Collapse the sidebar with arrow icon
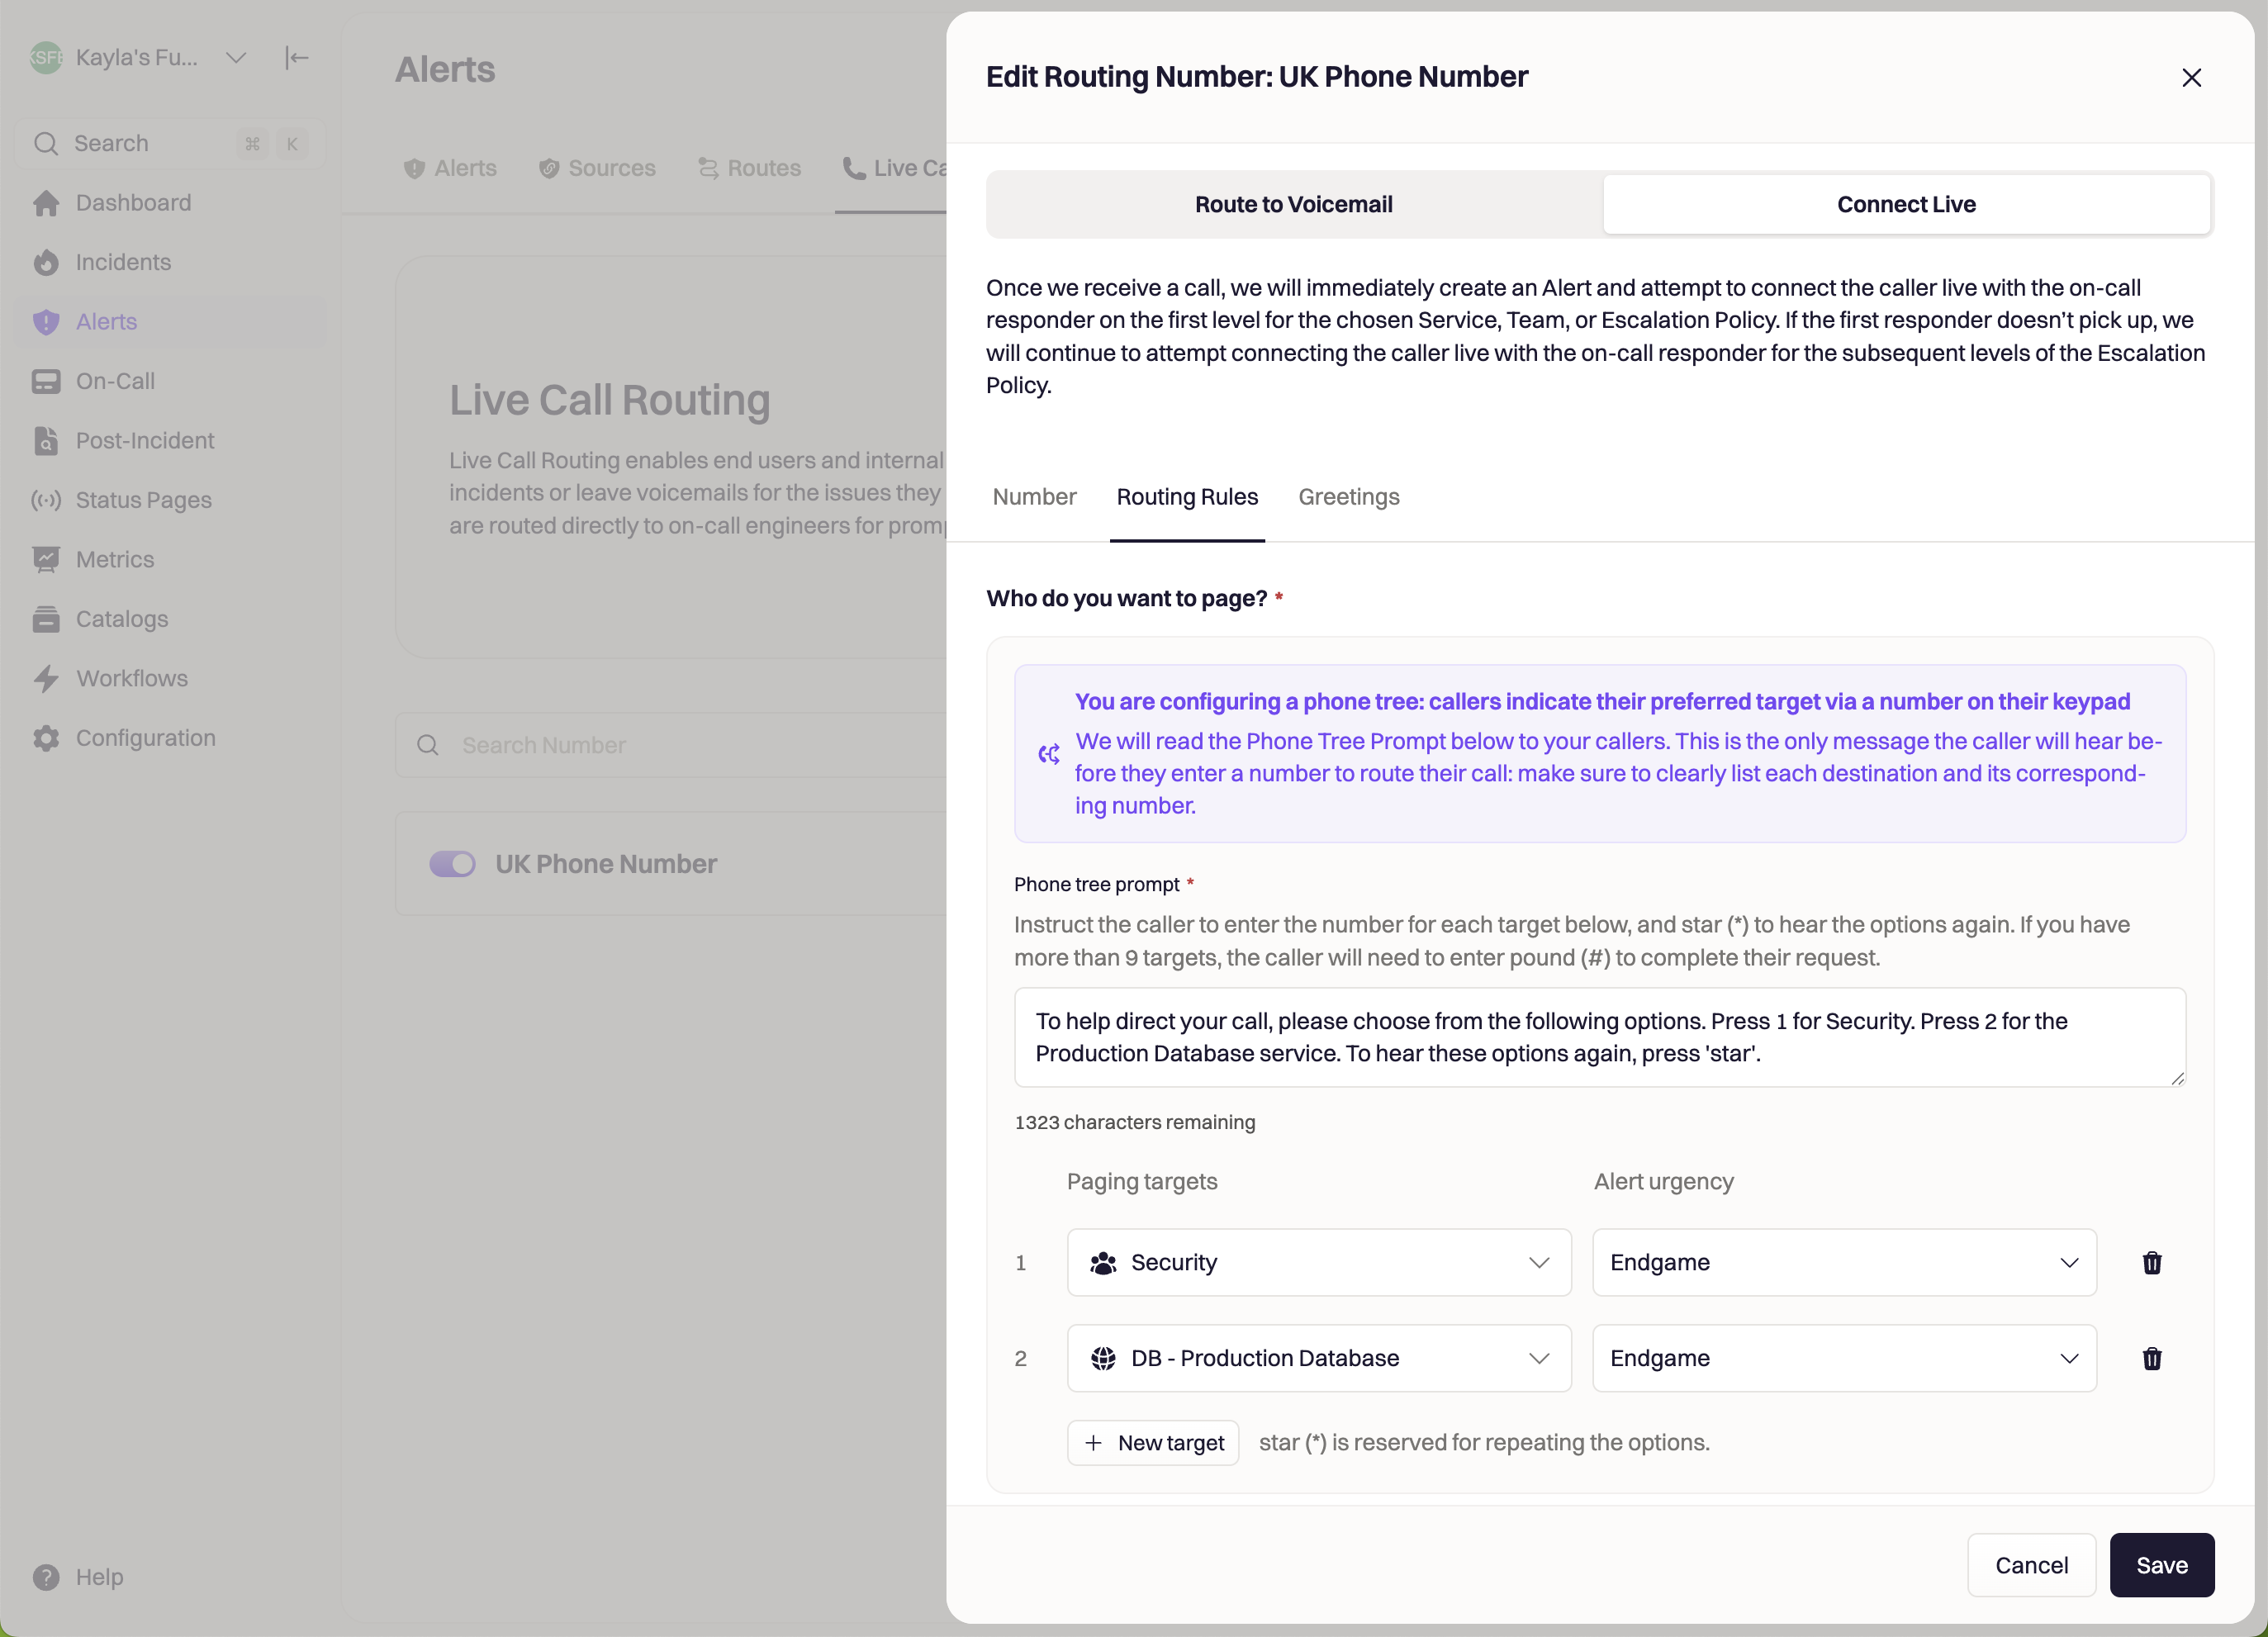 click(x=296, y=58)
